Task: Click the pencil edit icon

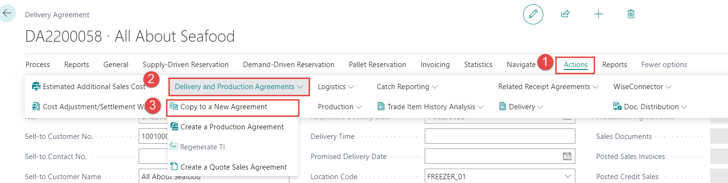Action: point(533,14)
